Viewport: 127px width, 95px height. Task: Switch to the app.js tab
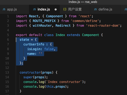tap(14, 9)
